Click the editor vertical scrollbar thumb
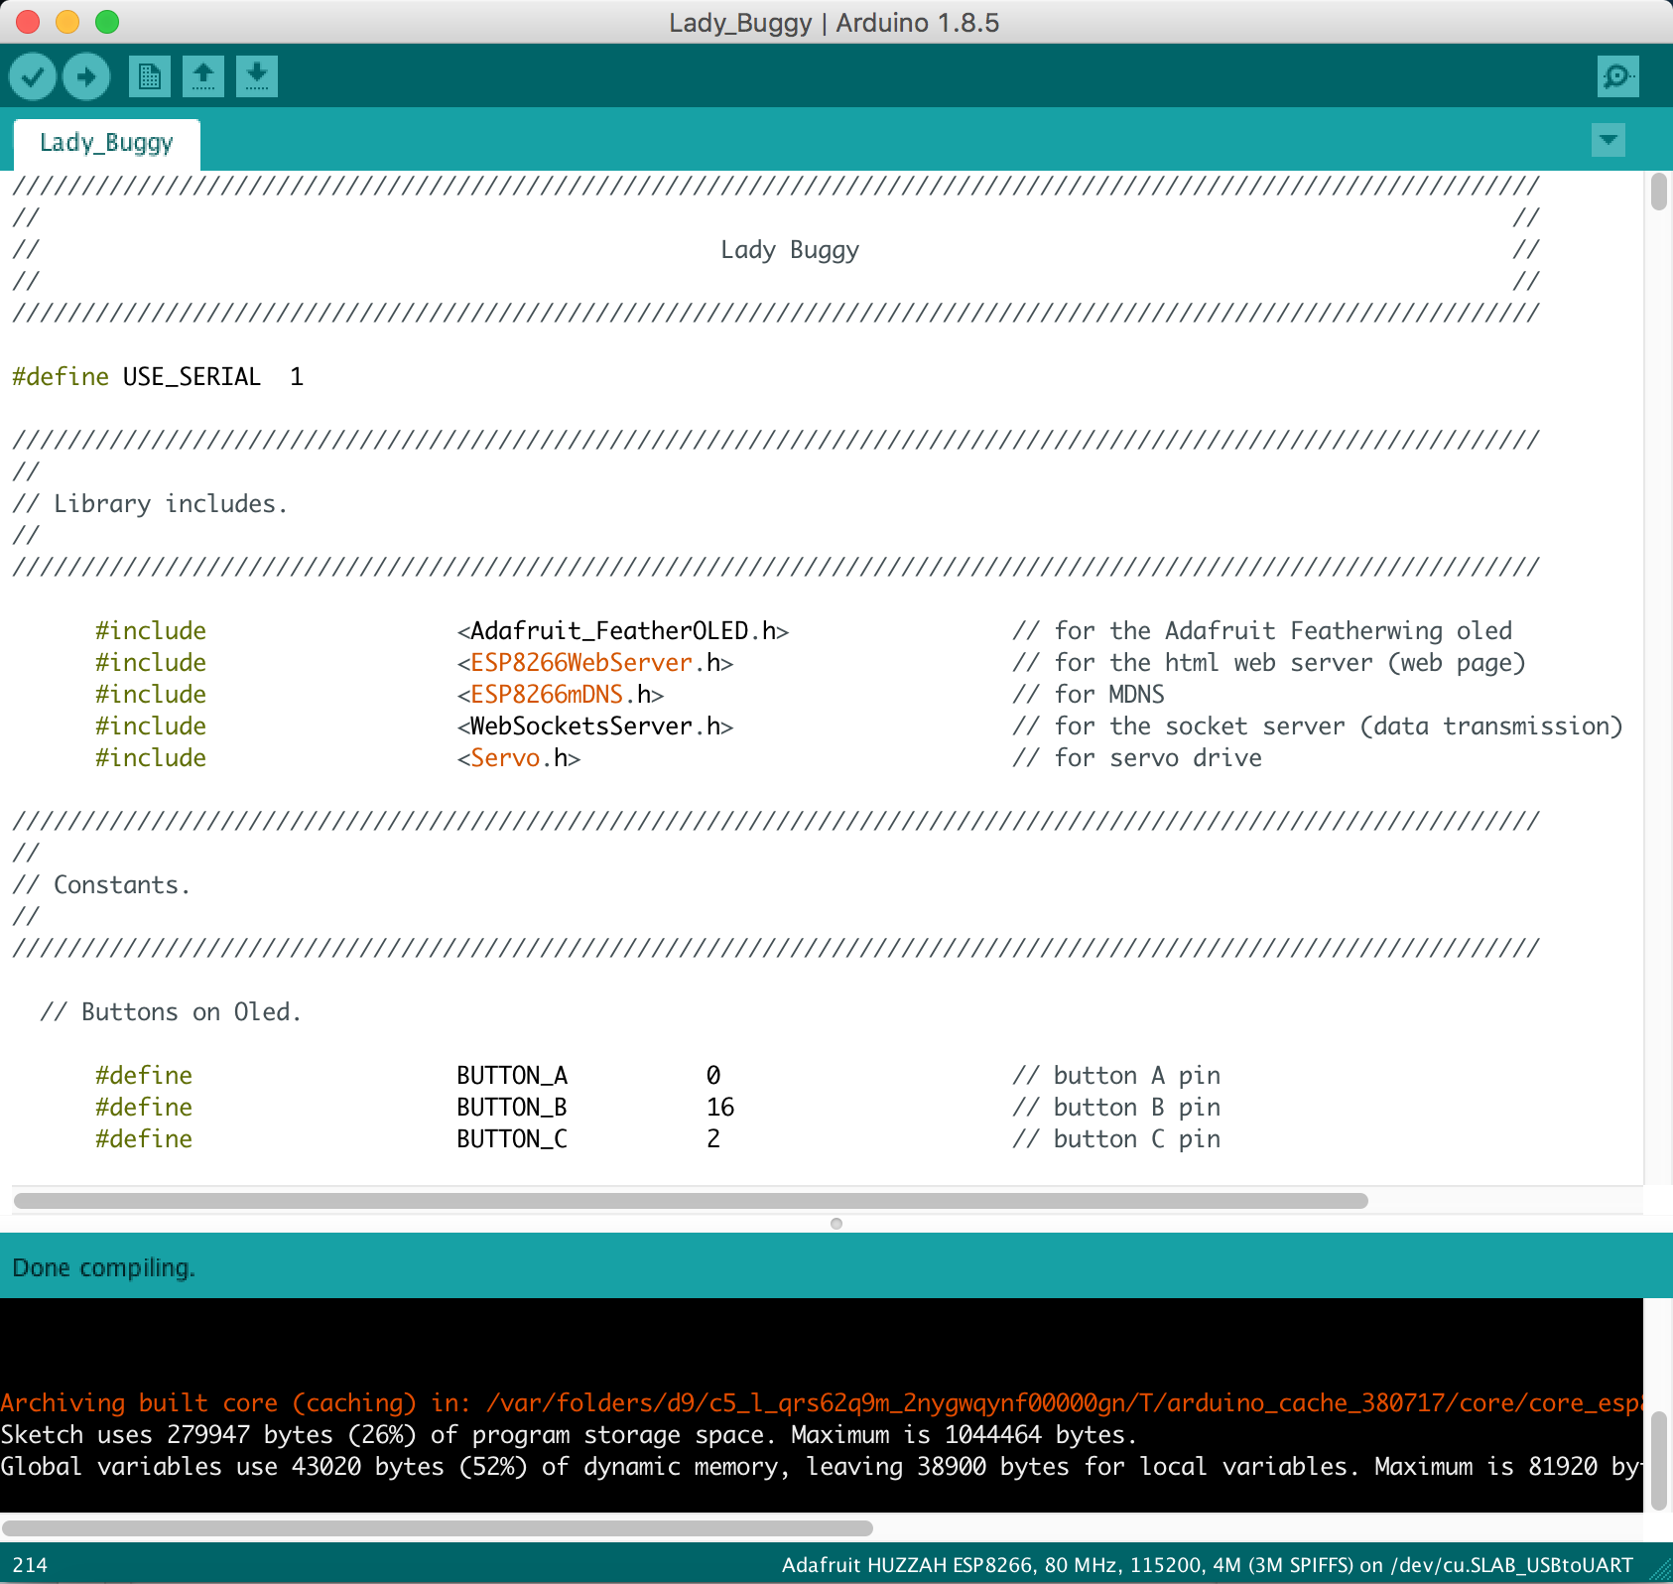1673x1584 pixels. click(x=1658, y=192)
